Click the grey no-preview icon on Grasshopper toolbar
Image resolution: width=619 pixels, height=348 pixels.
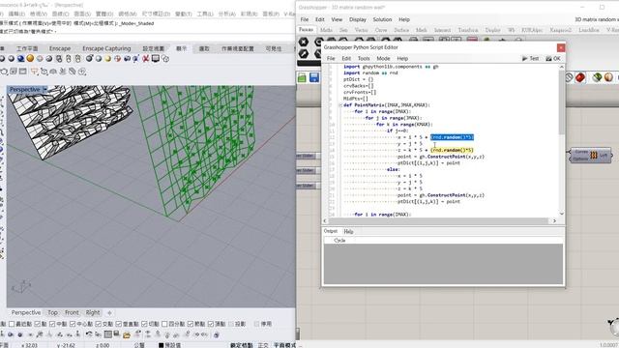569,77
